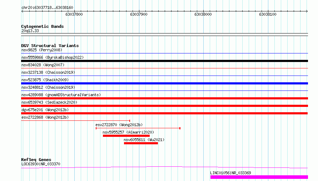Open variant dgv675e201 (Wong2012b)
Viewport: 318px width, 181px height.
point(45,110)
